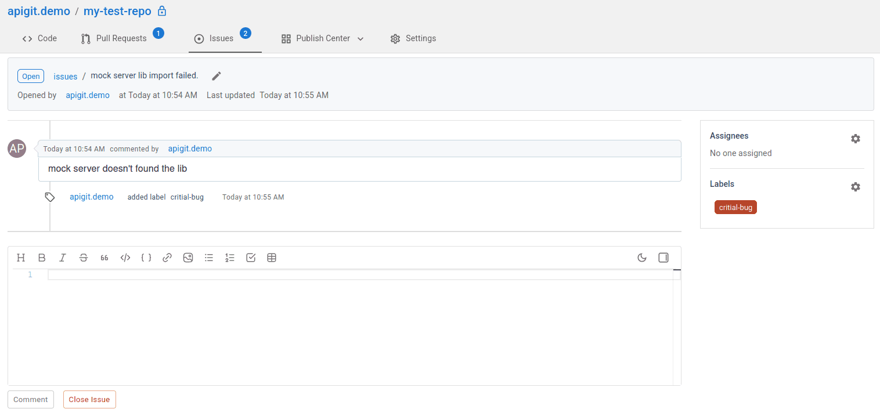
Task: Open Labels settings gear
Action: (856, 187)
